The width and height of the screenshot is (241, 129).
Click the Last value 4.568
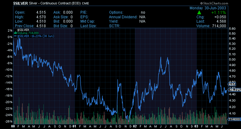[221, 21]
